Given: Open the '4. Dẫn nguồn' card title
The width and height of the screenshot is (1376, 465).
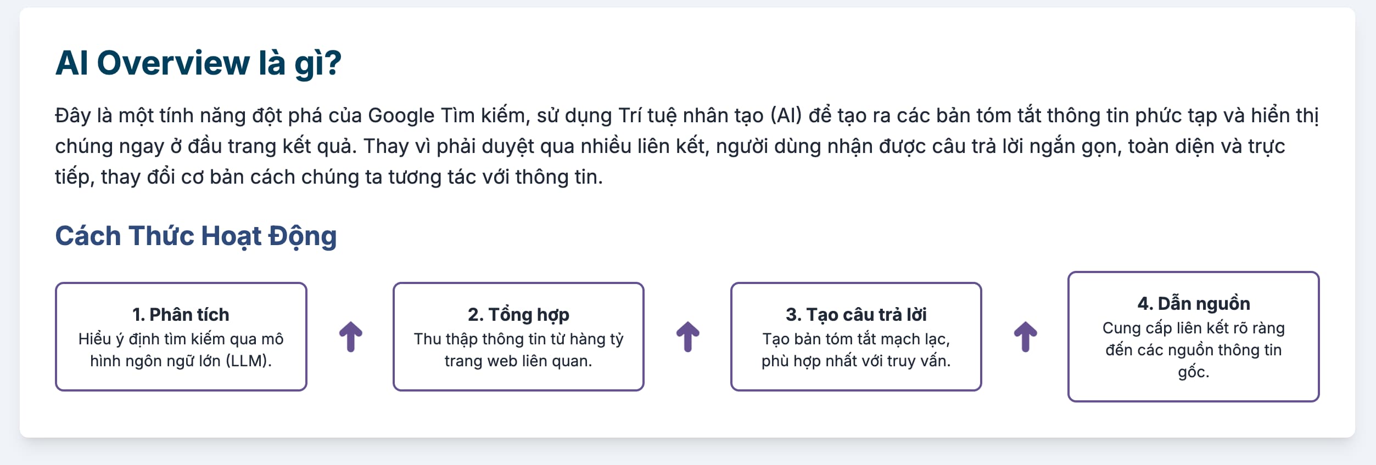Looking at the screenshot, I should click(x=1194, y=303).
